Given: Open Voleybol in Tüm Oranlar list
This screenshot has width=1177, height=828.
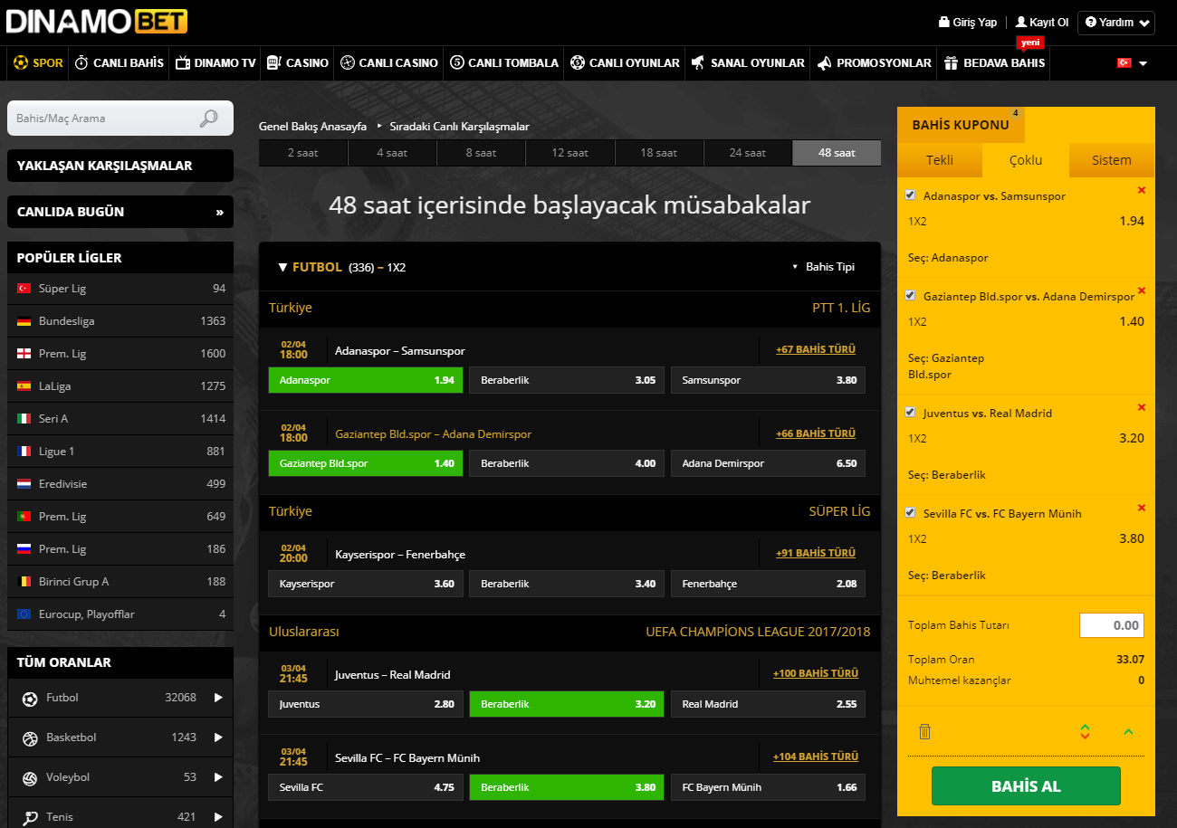Looking at the screenshot, I should point(120,777).
